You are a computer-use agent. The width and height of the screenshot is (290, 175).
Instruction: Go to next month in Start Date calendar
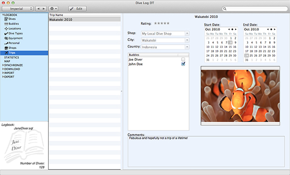click(x=235, y=29)
